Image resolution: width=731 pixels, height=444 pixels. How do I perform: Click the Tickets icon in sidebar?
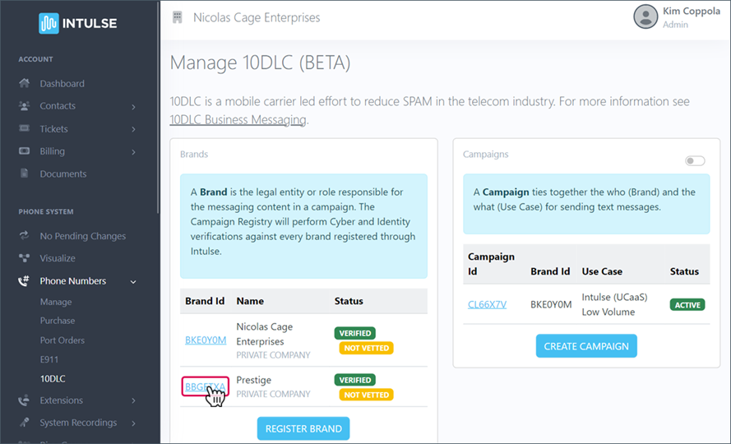tap(24, 129)
